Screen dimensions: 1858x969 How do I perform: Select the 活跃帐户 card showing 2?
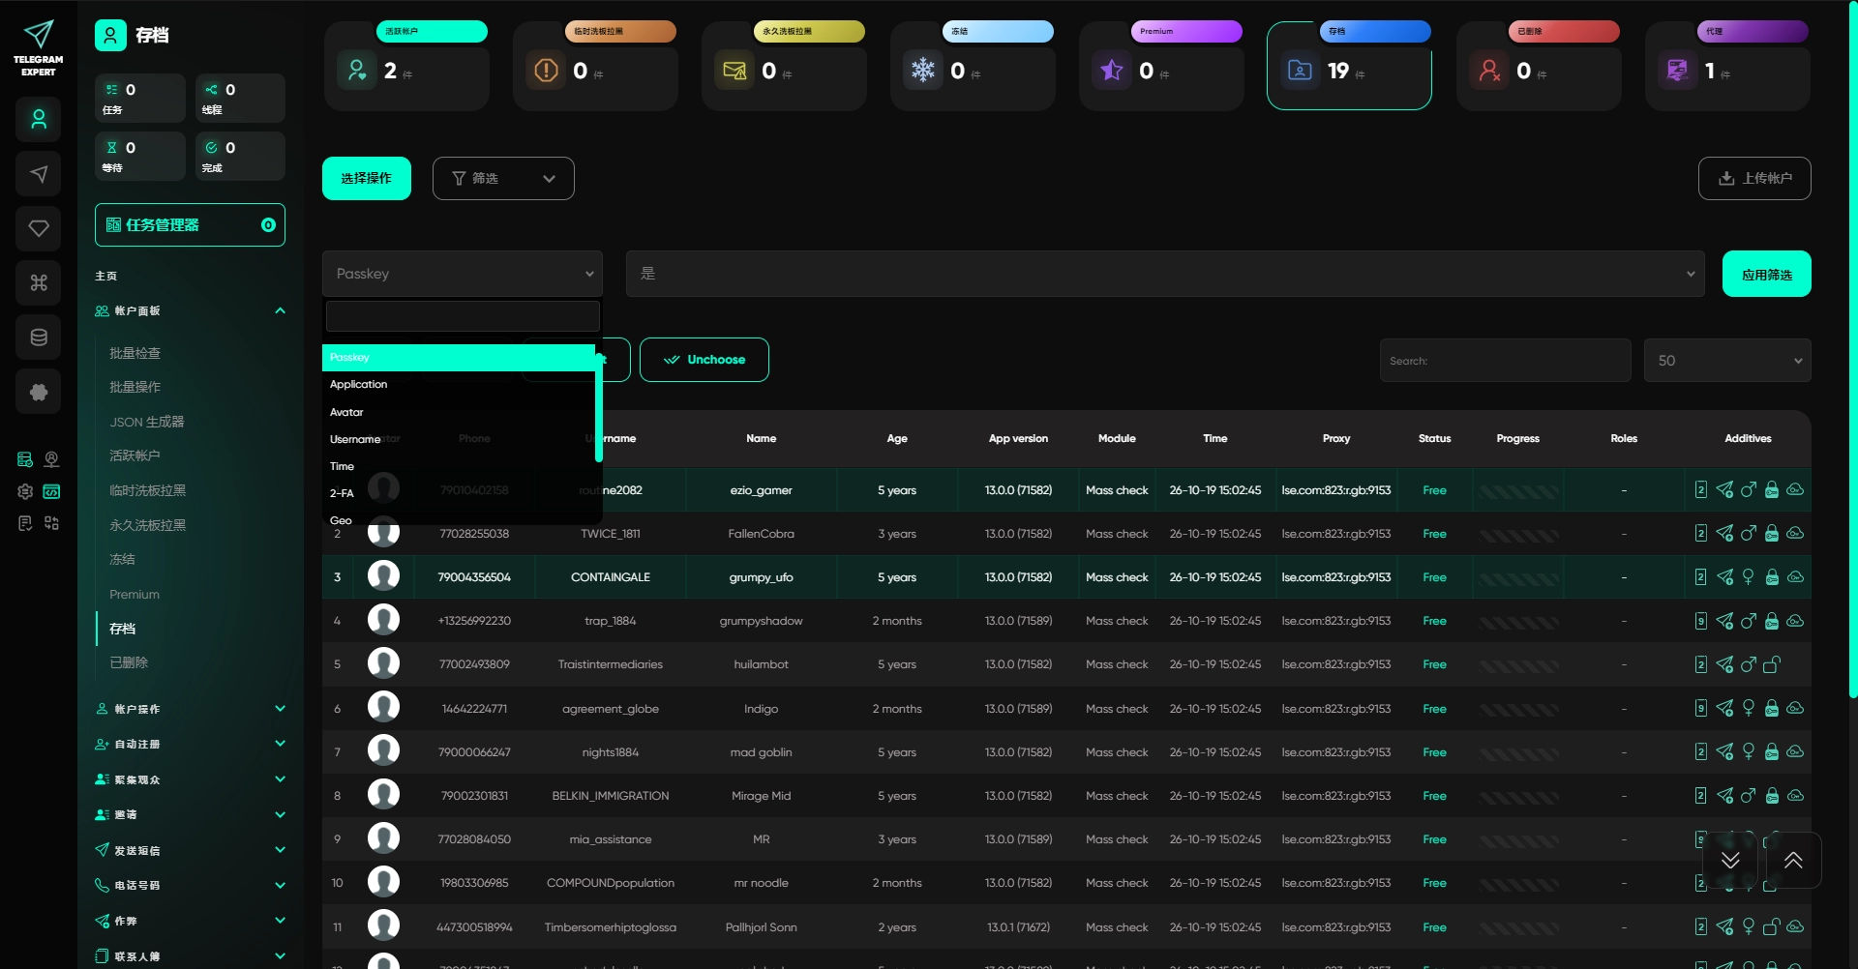(x=406, y=66)
